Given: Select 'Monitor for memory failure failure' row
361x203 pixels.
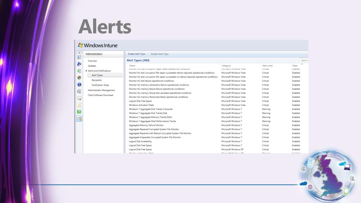Looking at the screenshot, I should pos(216,89).
